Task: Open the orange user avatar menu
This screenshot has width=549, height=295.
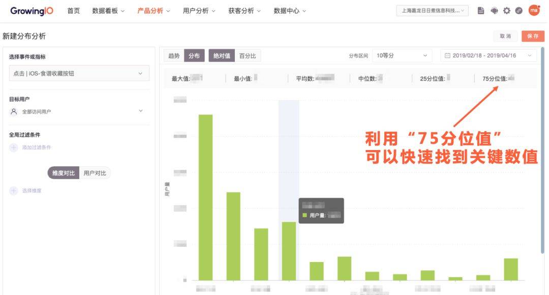Action: (x=534, y=10)
